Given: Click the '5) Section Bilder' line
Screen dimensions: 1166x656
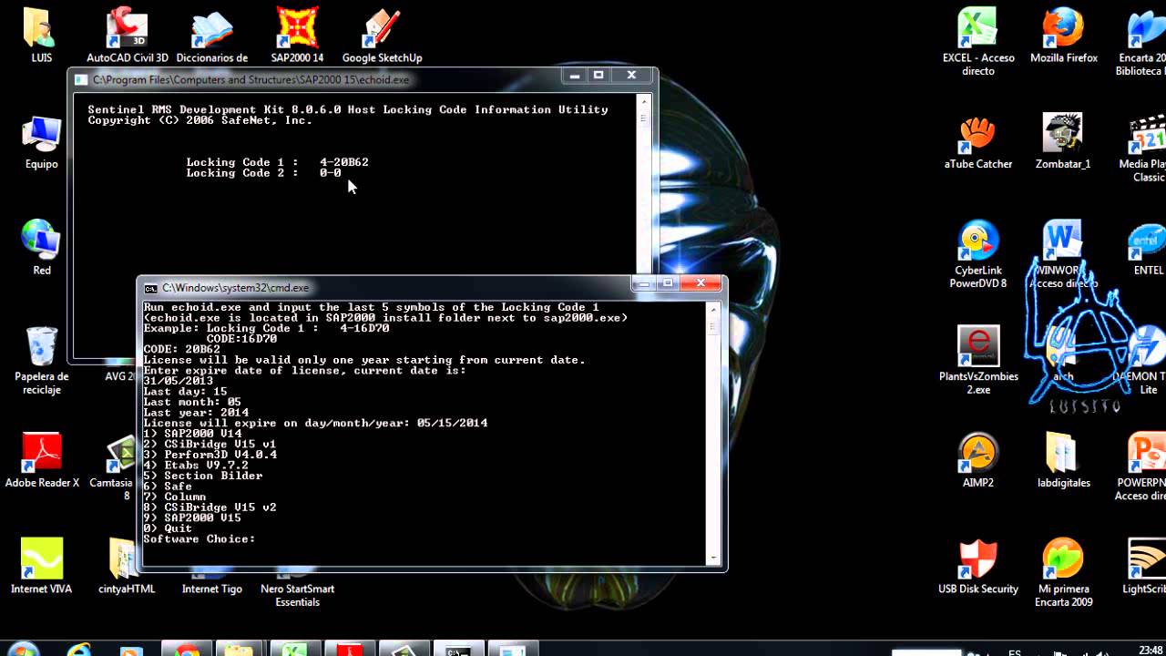Looking at the screenshot, I should tap(203, 476).
